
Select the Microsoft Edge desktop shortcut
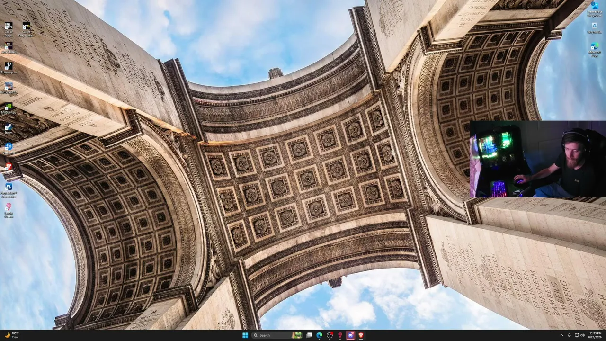click(594, 50)
